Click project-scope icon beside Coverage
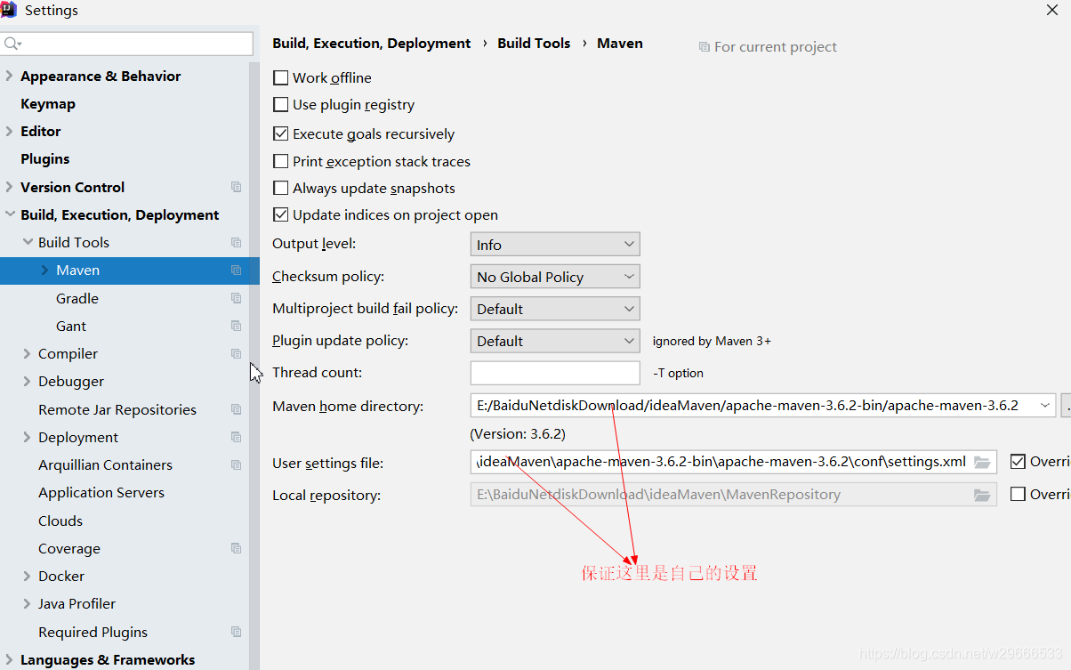 point(236,548)
